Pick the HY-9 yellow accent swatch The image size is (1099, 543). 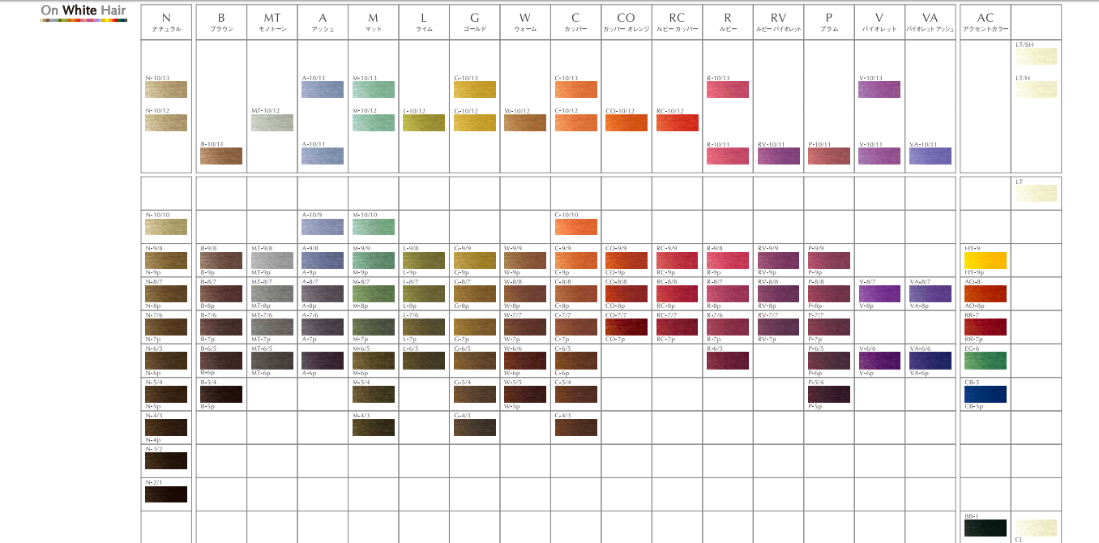[985, 260]
